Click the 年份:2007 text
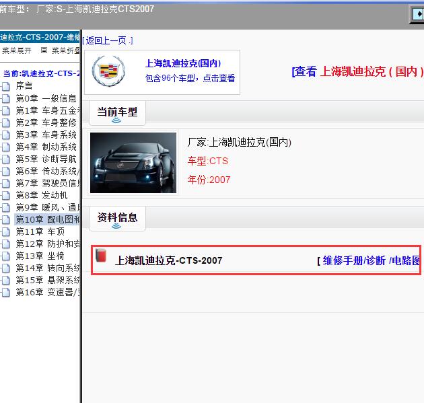The height and width of the screenshot is (403, 424). (x=209, y=180)
